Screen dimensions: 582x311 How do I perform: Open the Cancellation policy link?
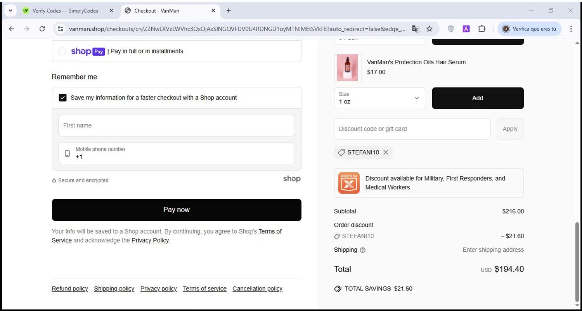pos(258,289)
